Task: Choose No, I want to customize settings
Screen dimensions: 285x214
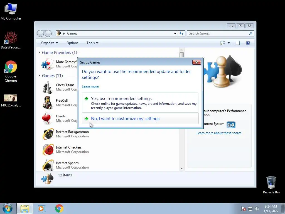Action: (140, 118)
